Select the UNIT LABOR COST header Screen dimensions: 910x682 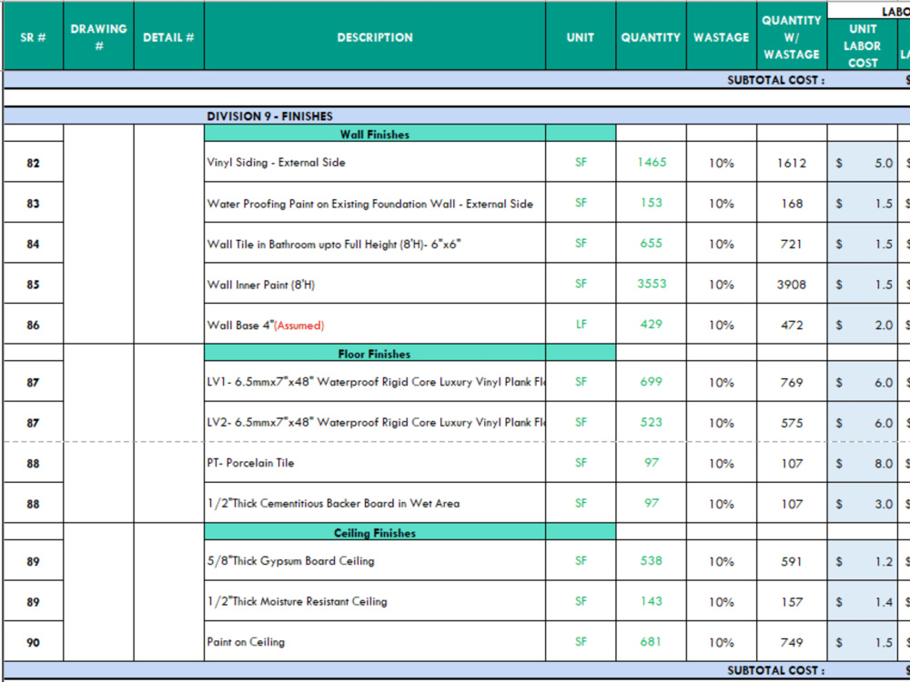863,45
